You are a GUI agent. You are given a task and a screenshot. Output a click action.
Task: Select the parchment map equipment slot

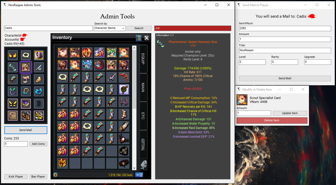tap(13, 116)
